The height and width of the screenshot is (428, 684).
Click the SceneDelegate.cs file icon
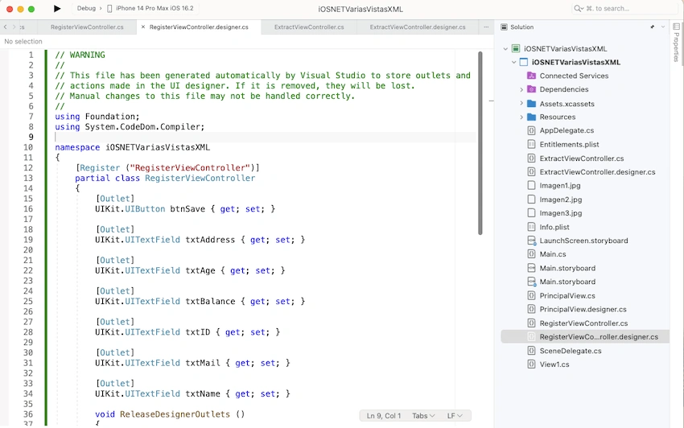(x=531, y=350)
